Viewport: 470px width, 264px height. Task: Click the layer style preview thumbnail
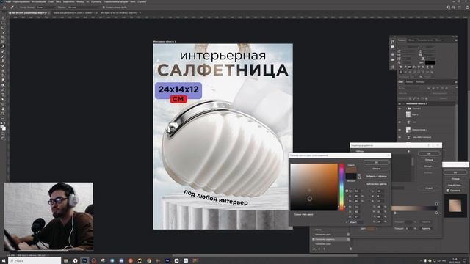(x=455, y=206)
